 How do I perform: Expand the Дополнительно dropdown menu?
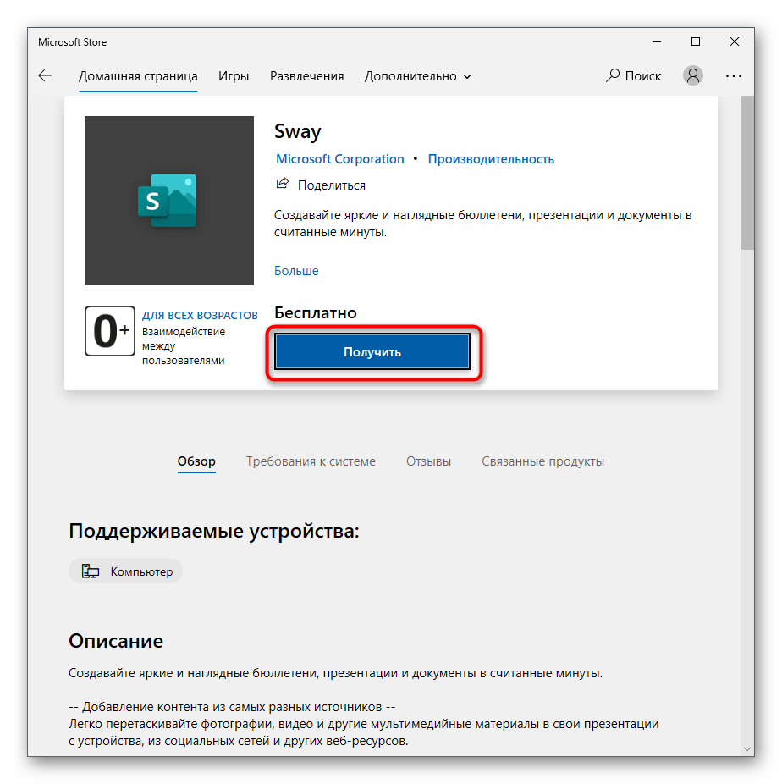click(x=417, y=76)
